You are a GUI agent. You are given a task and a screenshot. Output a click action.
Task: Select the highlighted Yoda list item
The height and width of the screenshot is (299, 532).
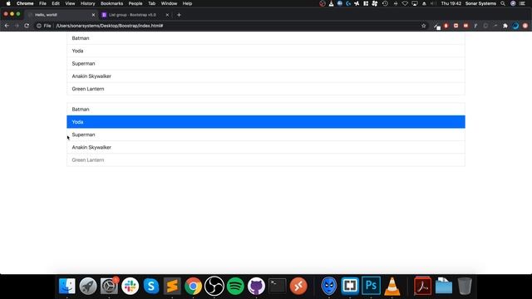pos(266,122)
